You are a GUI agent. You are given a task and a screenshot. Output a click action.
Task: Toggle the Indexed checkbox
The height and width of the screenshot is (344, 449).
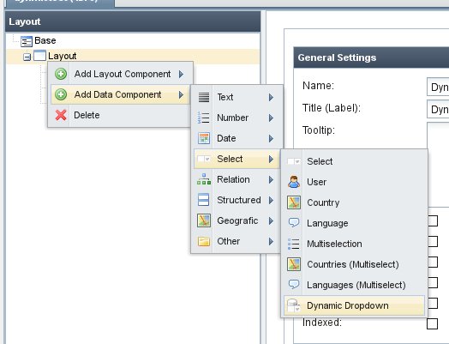pyautogui.click(x=432, y=323)
